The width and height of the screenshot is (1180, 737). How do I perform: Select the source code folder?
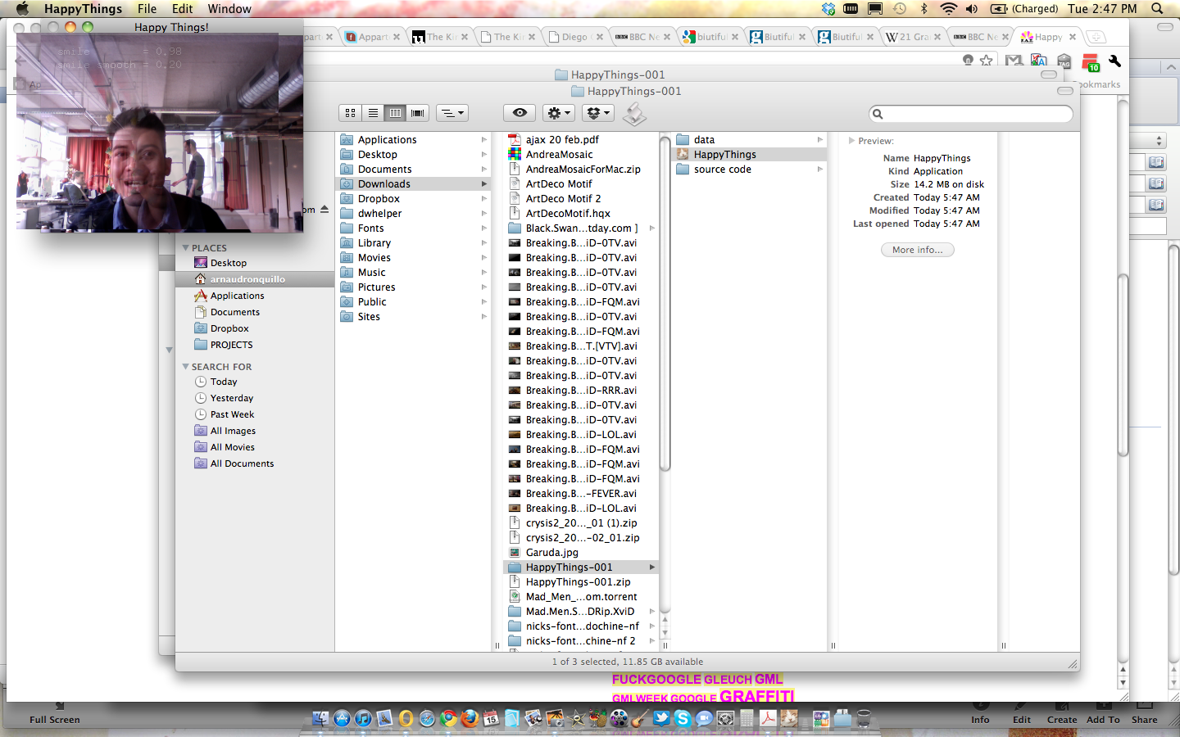722,170
